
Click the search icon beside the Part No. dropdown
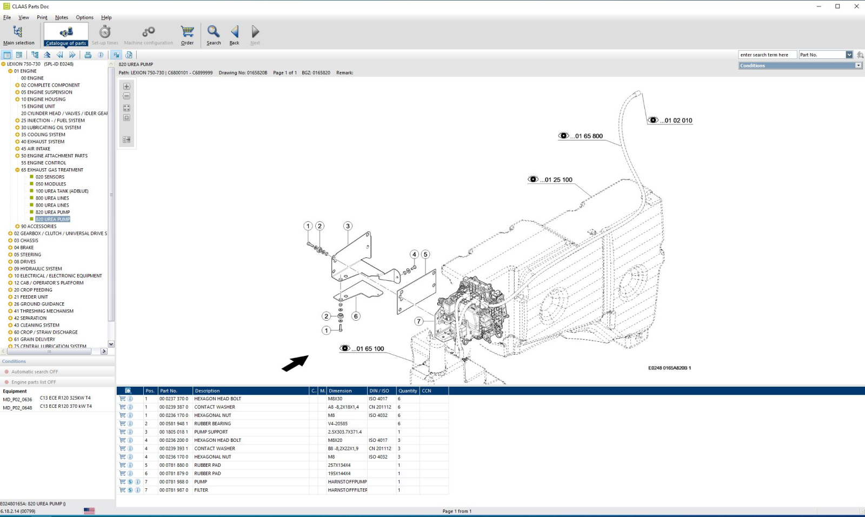(860, 55)
